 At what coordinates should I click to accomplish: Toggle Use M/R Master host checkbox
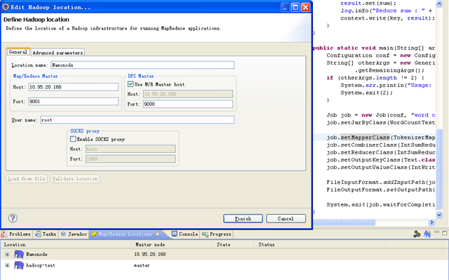click(130, 84)
